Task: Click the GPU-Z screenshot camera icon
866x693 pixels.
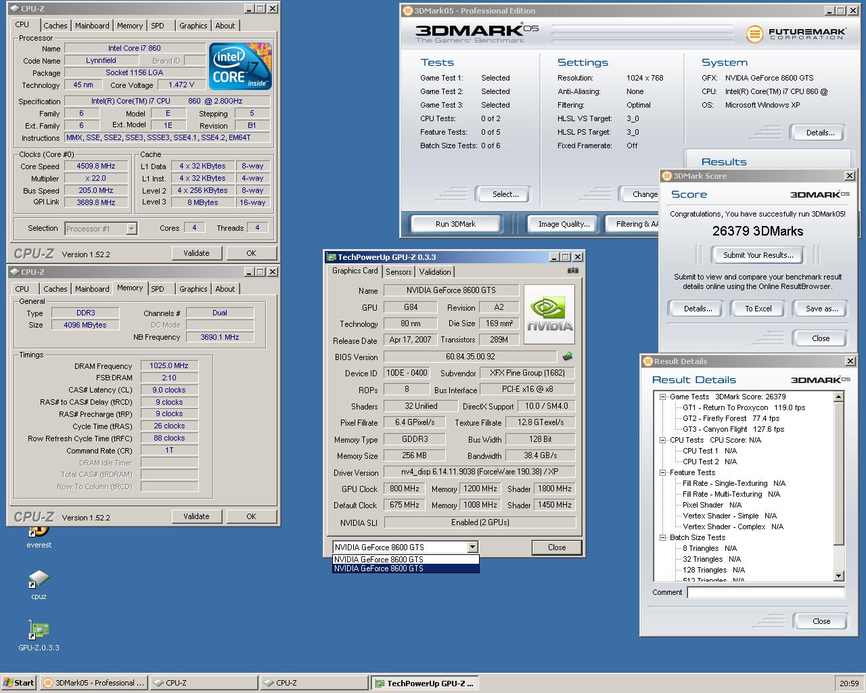Action: tap(572, 271)
